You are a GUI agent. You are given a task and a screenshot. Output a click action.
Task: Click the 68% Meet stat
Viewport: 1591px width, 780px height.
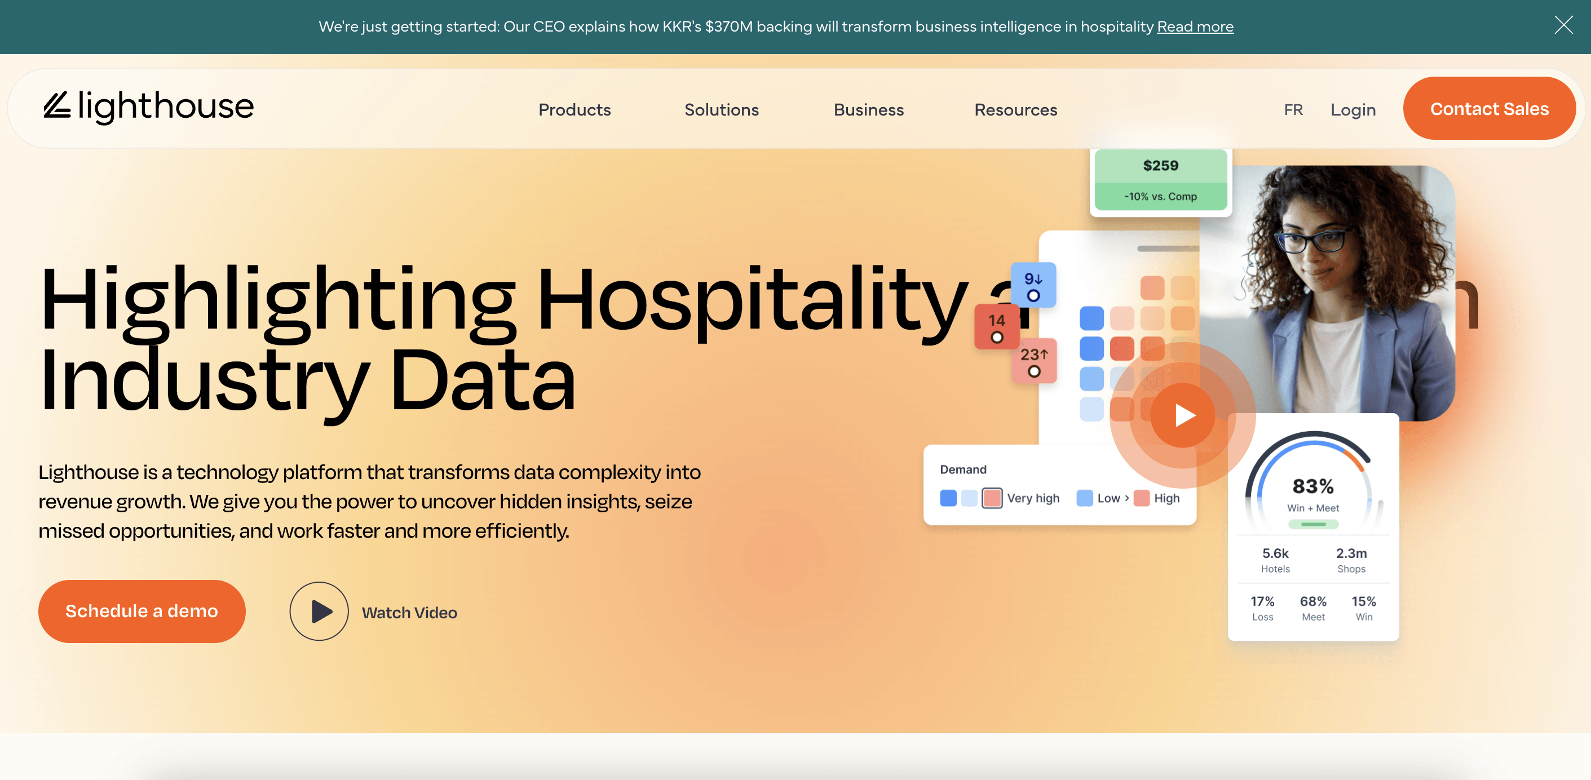pyautogui.click(x=1313, y=608)
